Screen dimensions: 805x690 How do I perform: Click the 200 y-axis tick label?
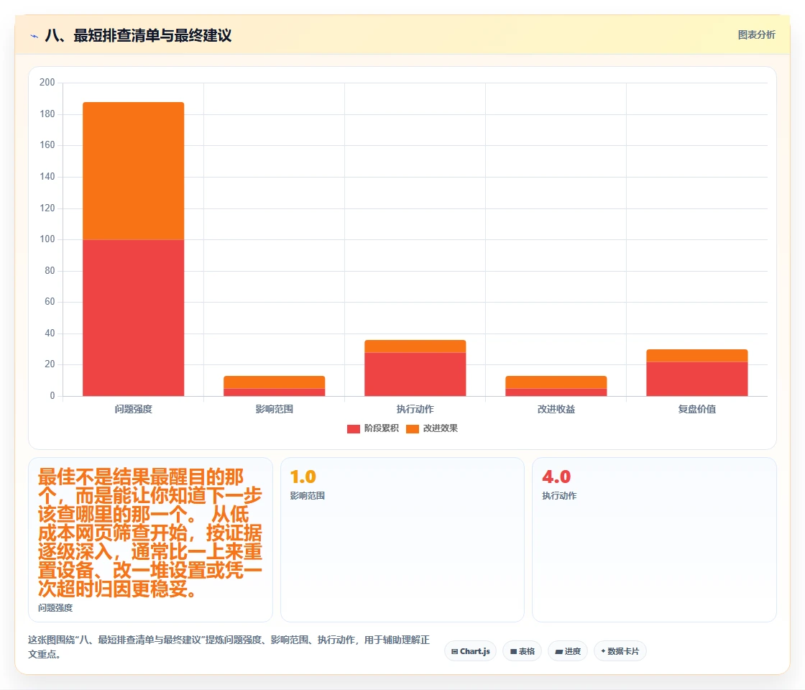[x=47, y=82]
